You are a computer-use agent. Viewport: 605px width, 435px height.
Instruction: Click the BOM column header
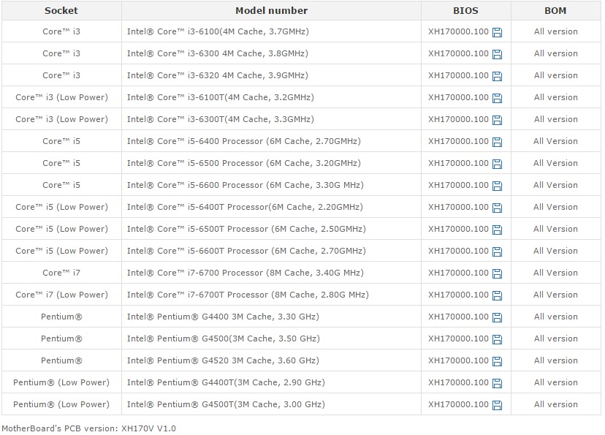pyautogui.click(x=555, y=10)
